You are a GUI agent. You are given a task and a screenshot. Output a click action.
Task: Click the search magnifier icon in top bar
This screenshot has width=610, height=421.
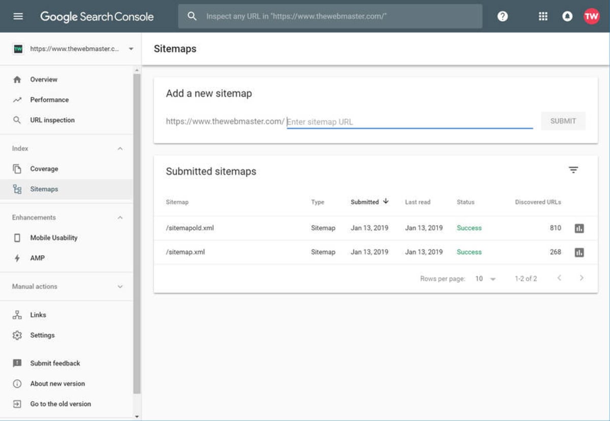[192, 16]
